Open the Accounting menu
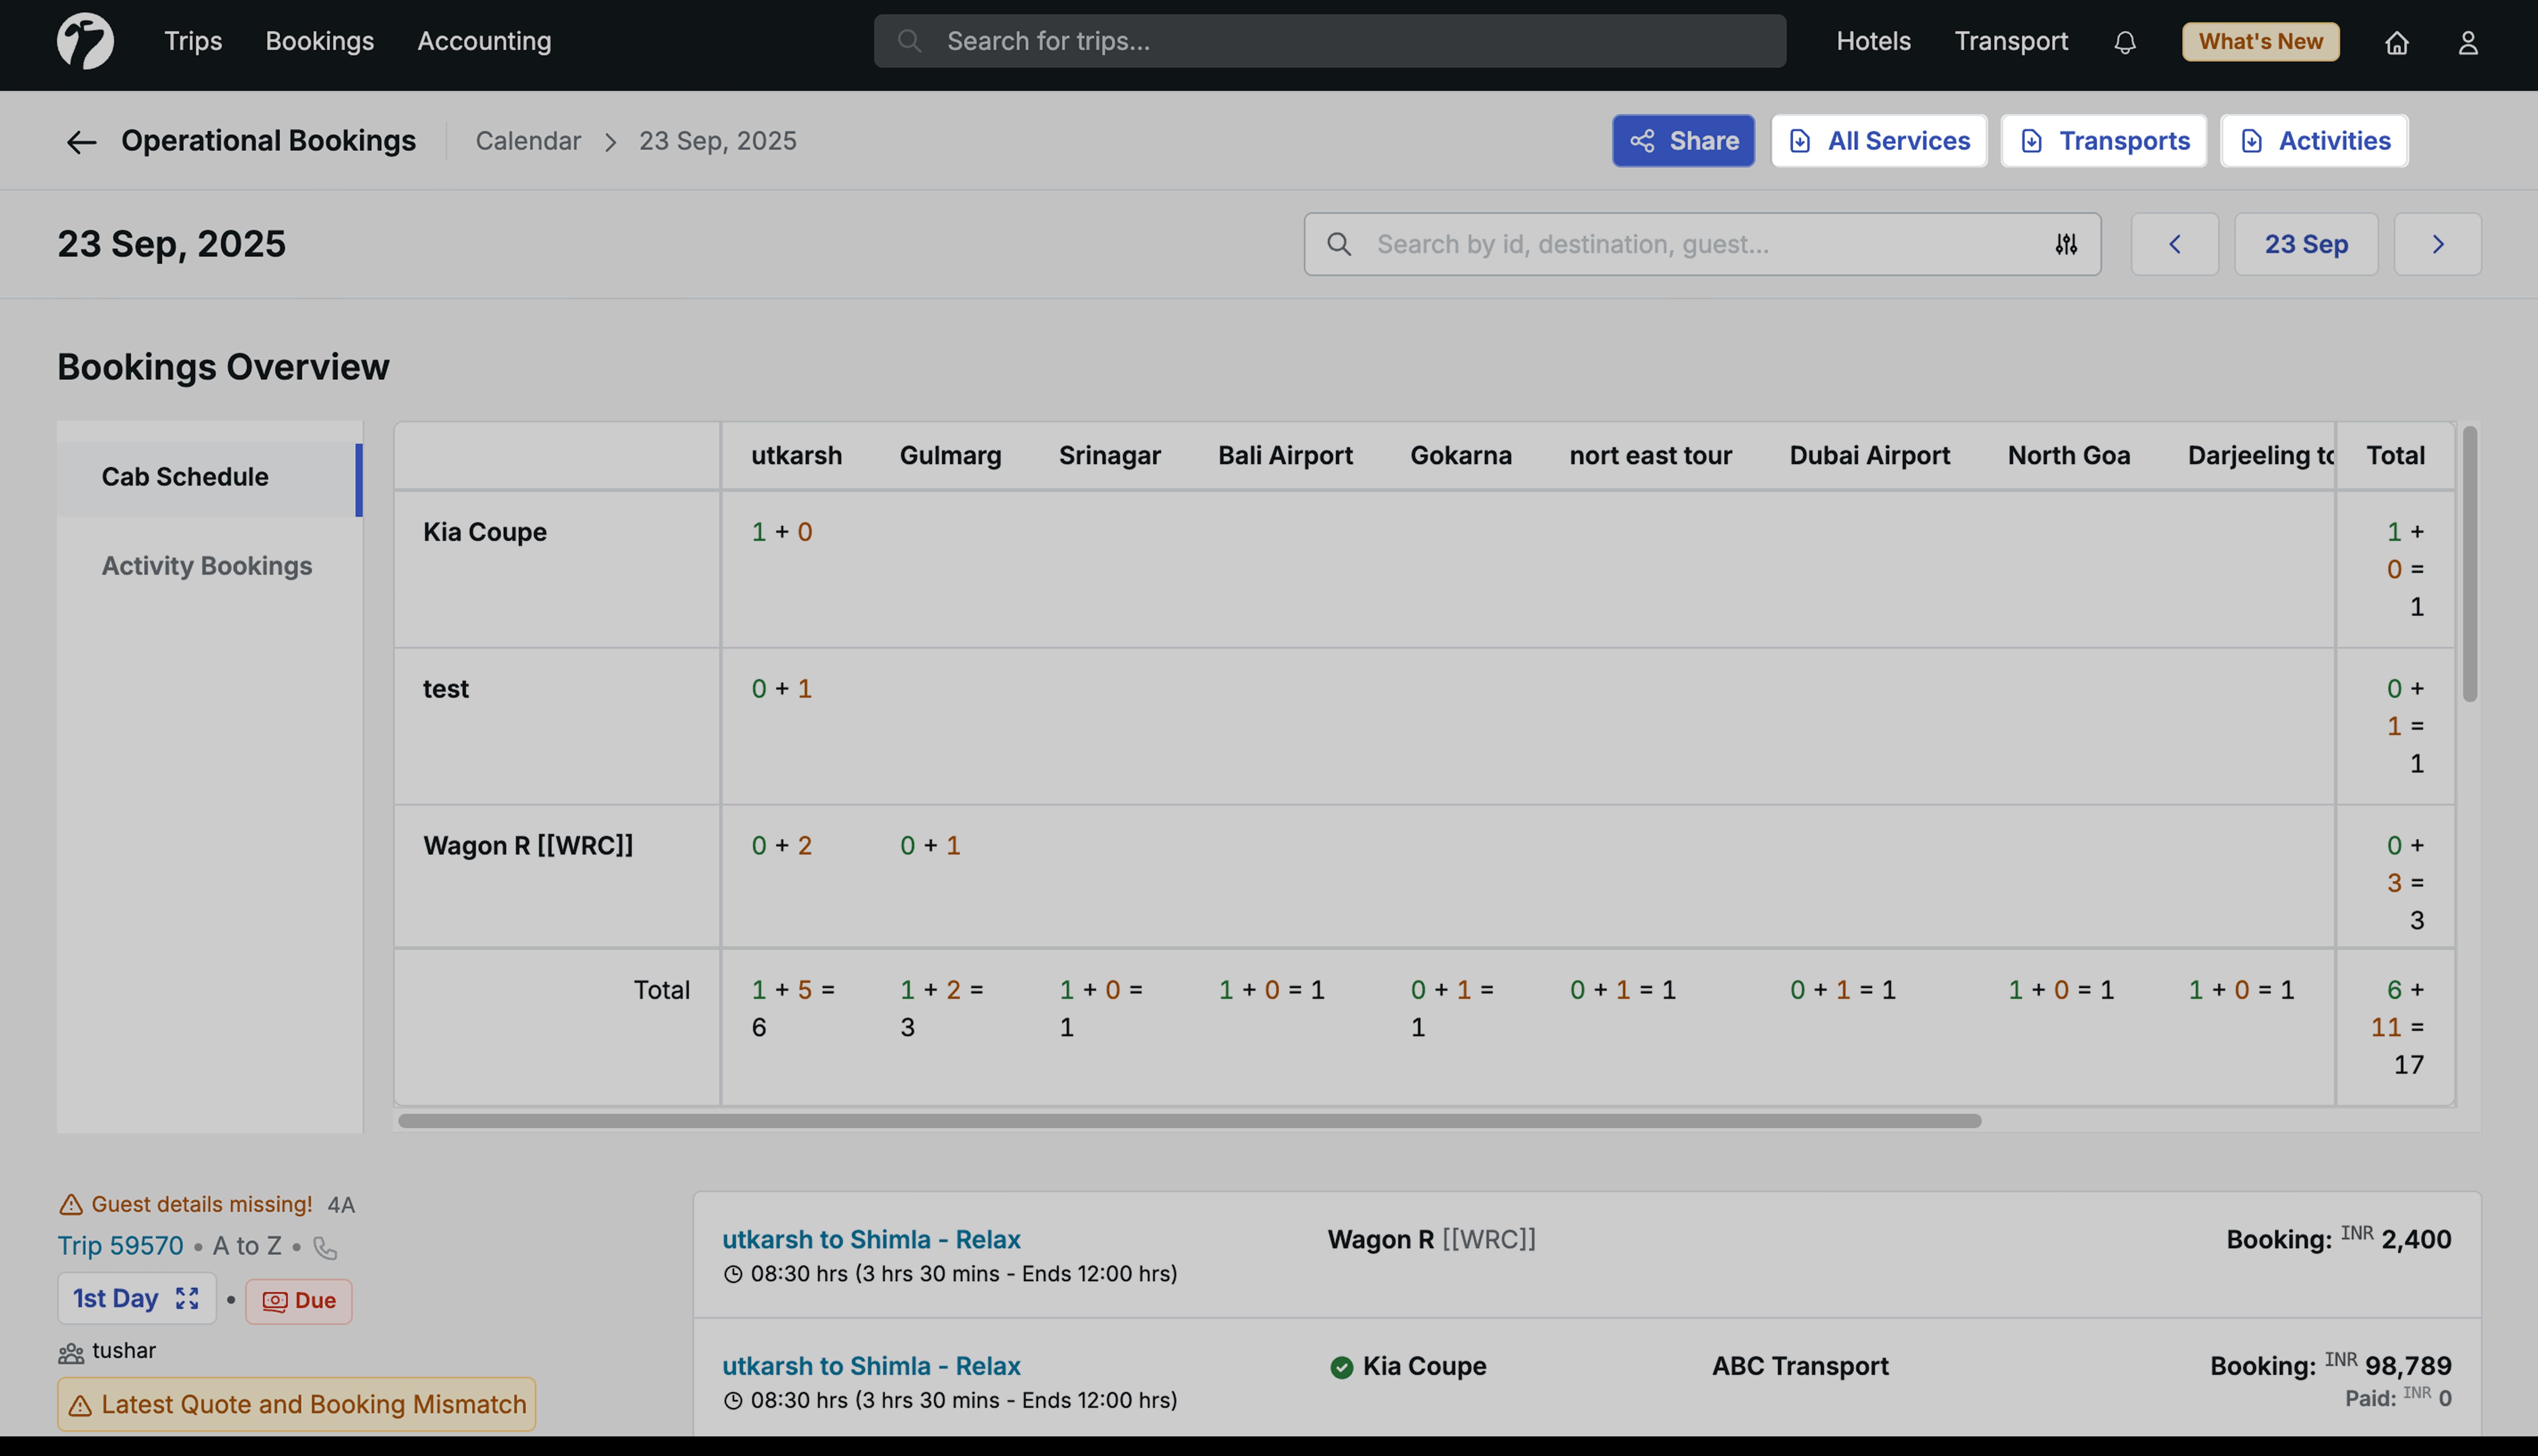 click(x=484, y=41)
